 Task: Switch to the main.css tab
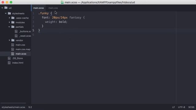[53, 8]
